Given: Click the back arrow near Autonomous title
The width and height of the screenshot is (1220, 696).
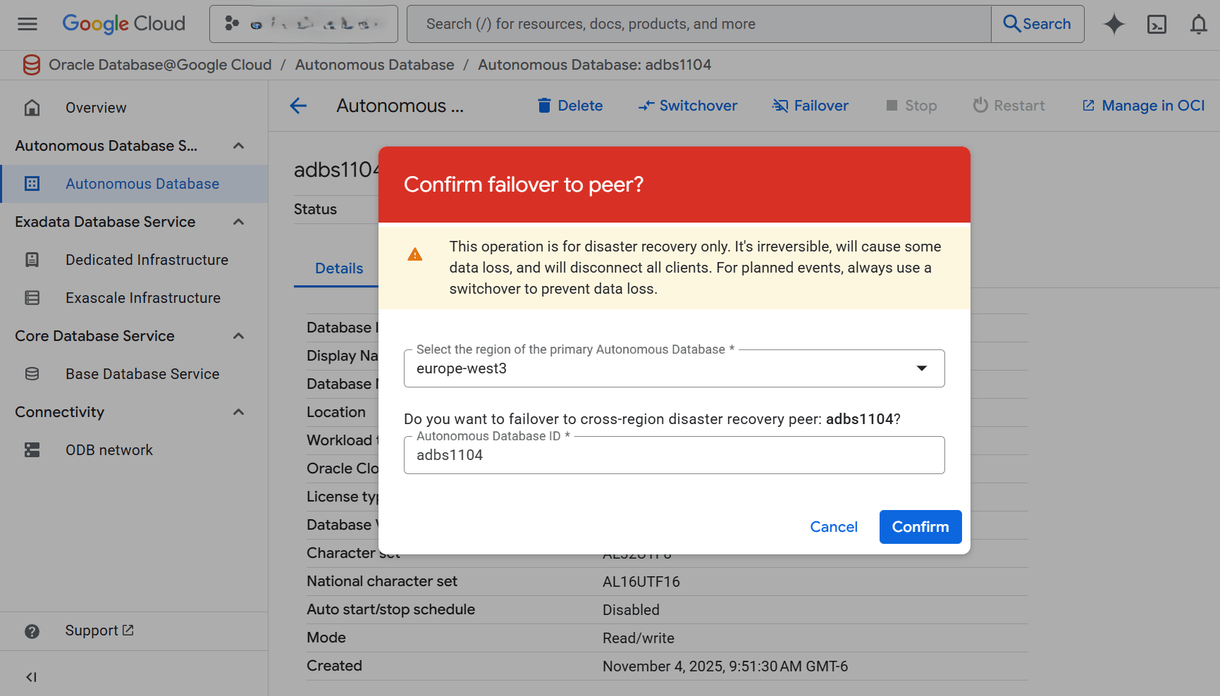Looking at the screenshot, I should coord(298,106).
